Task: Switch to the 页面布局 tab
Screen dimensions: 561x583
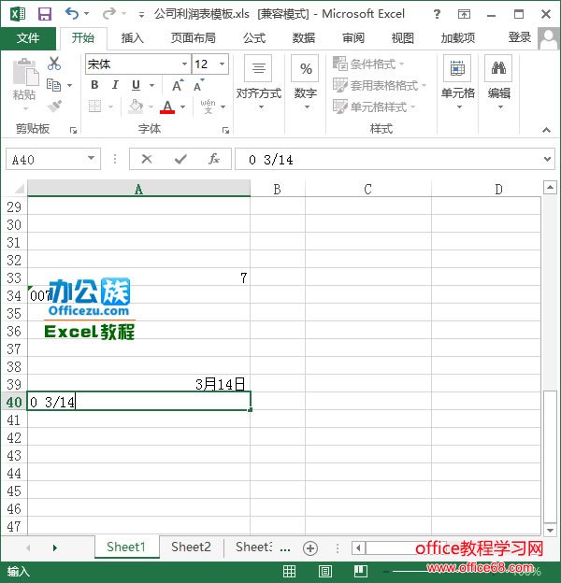Action: coord(193,38)
